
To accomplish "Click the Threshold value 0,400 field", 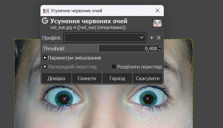I will [x=151, y=49].
